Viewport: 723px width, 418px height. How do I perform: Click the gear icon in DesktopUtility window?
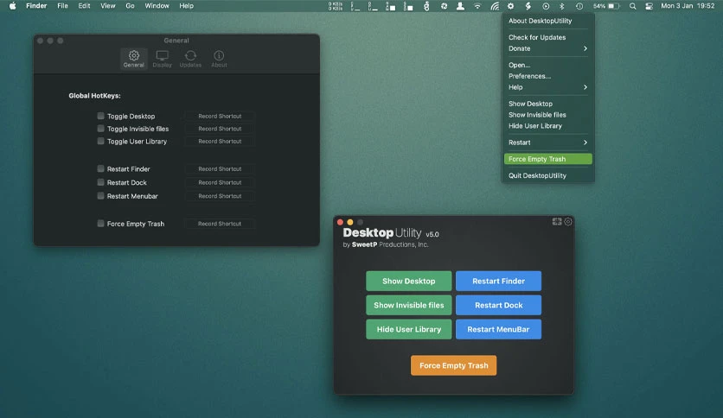pos(568,221)
